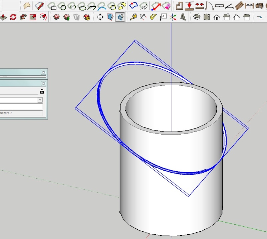
Task: Click the "meters ³" volume readout
Action: click(6, 113)
